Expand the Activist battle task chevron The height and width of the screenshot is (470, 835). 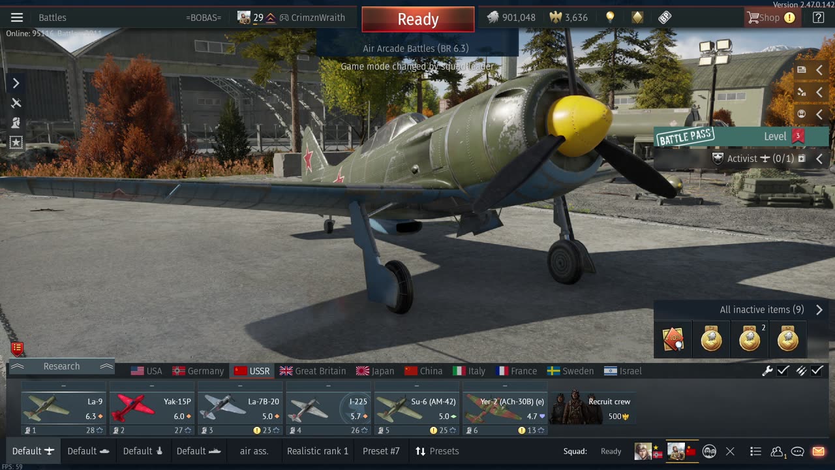pyautogui.click(x=819, y=159)
